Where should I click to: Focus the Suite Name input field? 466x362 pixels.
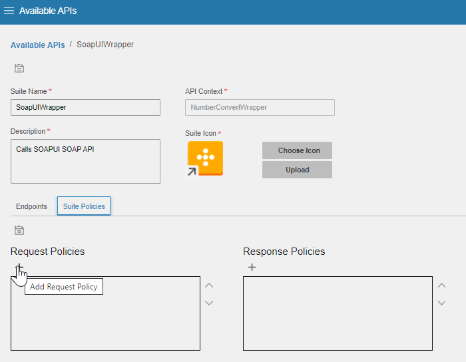coord(85,108)
